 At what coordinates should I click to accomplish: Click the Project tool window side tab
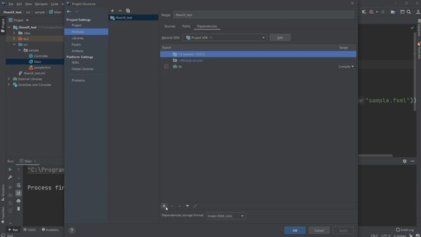point(3,26)
